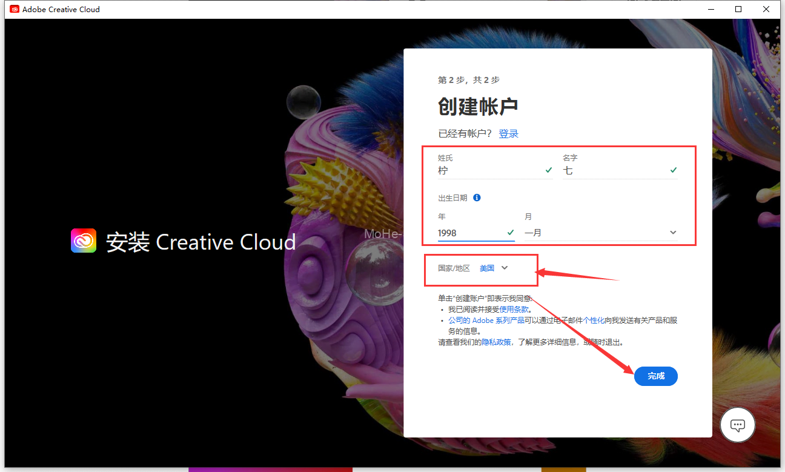Open the 公司的 Adobe 系列产品 link

[x=486, y=320]
